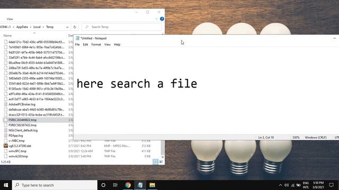Select the FSREC582367422.tmp file
The width and height of the screenshot is (339, 190).
tap(22, 125)
